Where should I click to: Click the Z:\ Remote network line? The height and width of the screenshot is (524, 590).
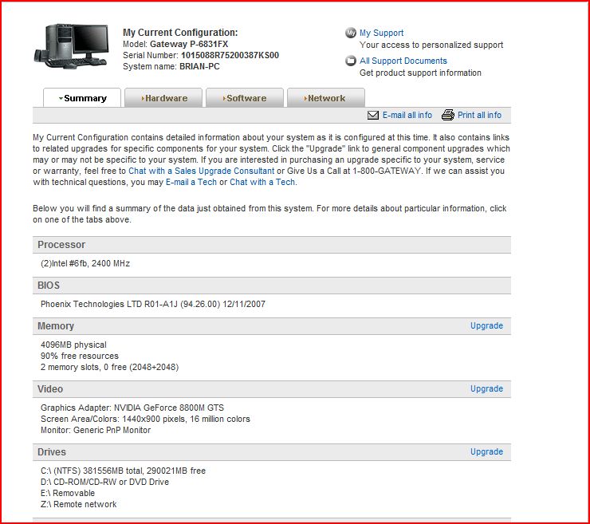[x=79, y=504]
